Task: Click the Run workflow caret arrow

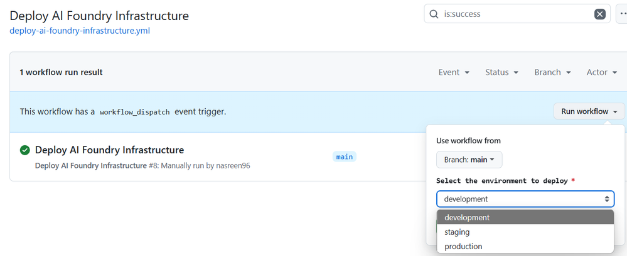Action: click(616, 111)
